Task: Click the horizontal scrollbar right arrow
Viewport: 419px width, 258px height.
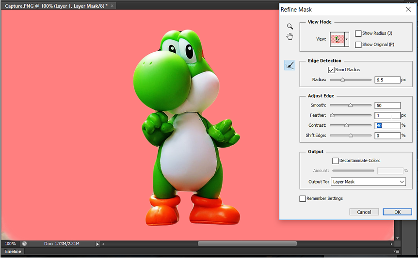Action: (391, 244)
